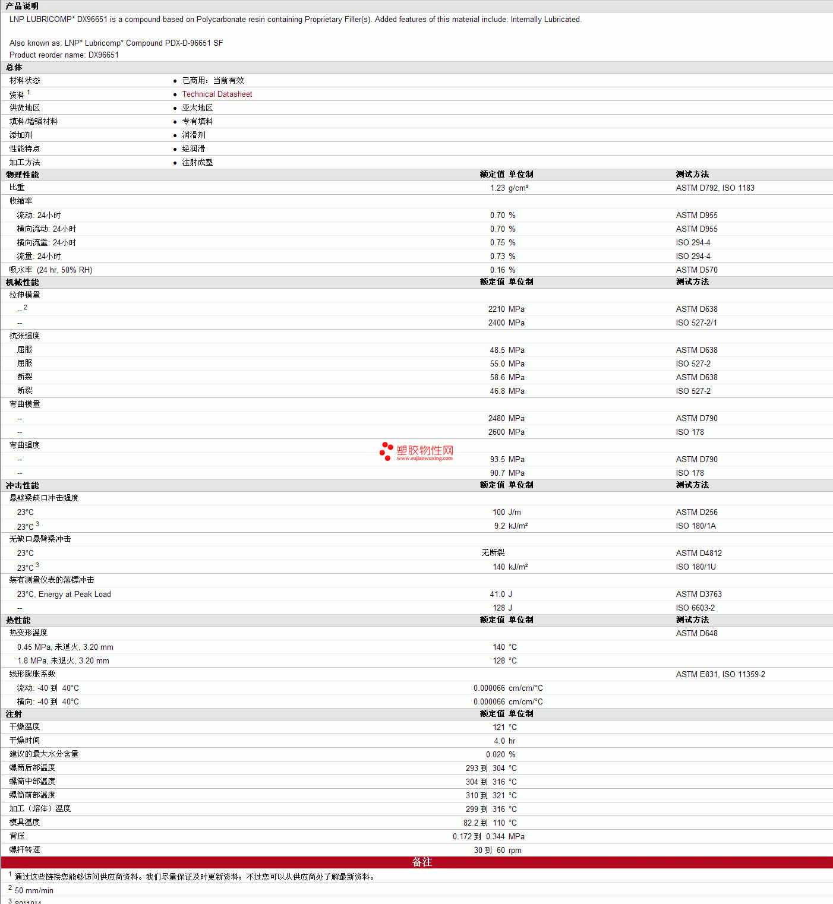Select the '热变形温度' row label
The image size is (833, 904).
pos(29,633)
